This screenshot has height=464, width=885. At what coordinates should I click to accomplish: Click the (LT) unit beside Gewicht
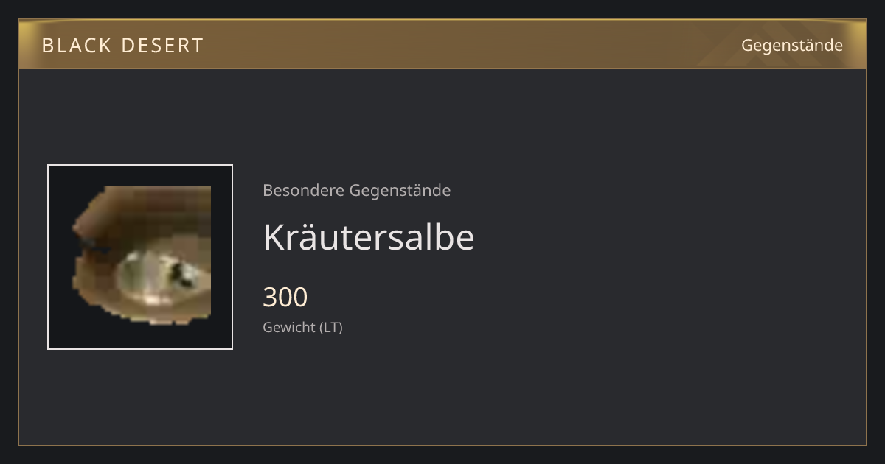point(331,327)
